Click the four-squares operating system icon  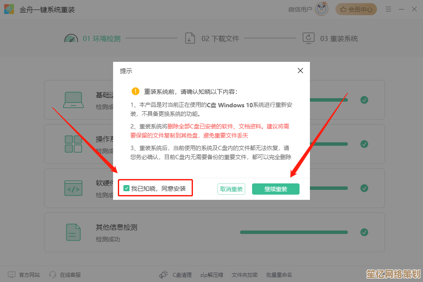73,144
